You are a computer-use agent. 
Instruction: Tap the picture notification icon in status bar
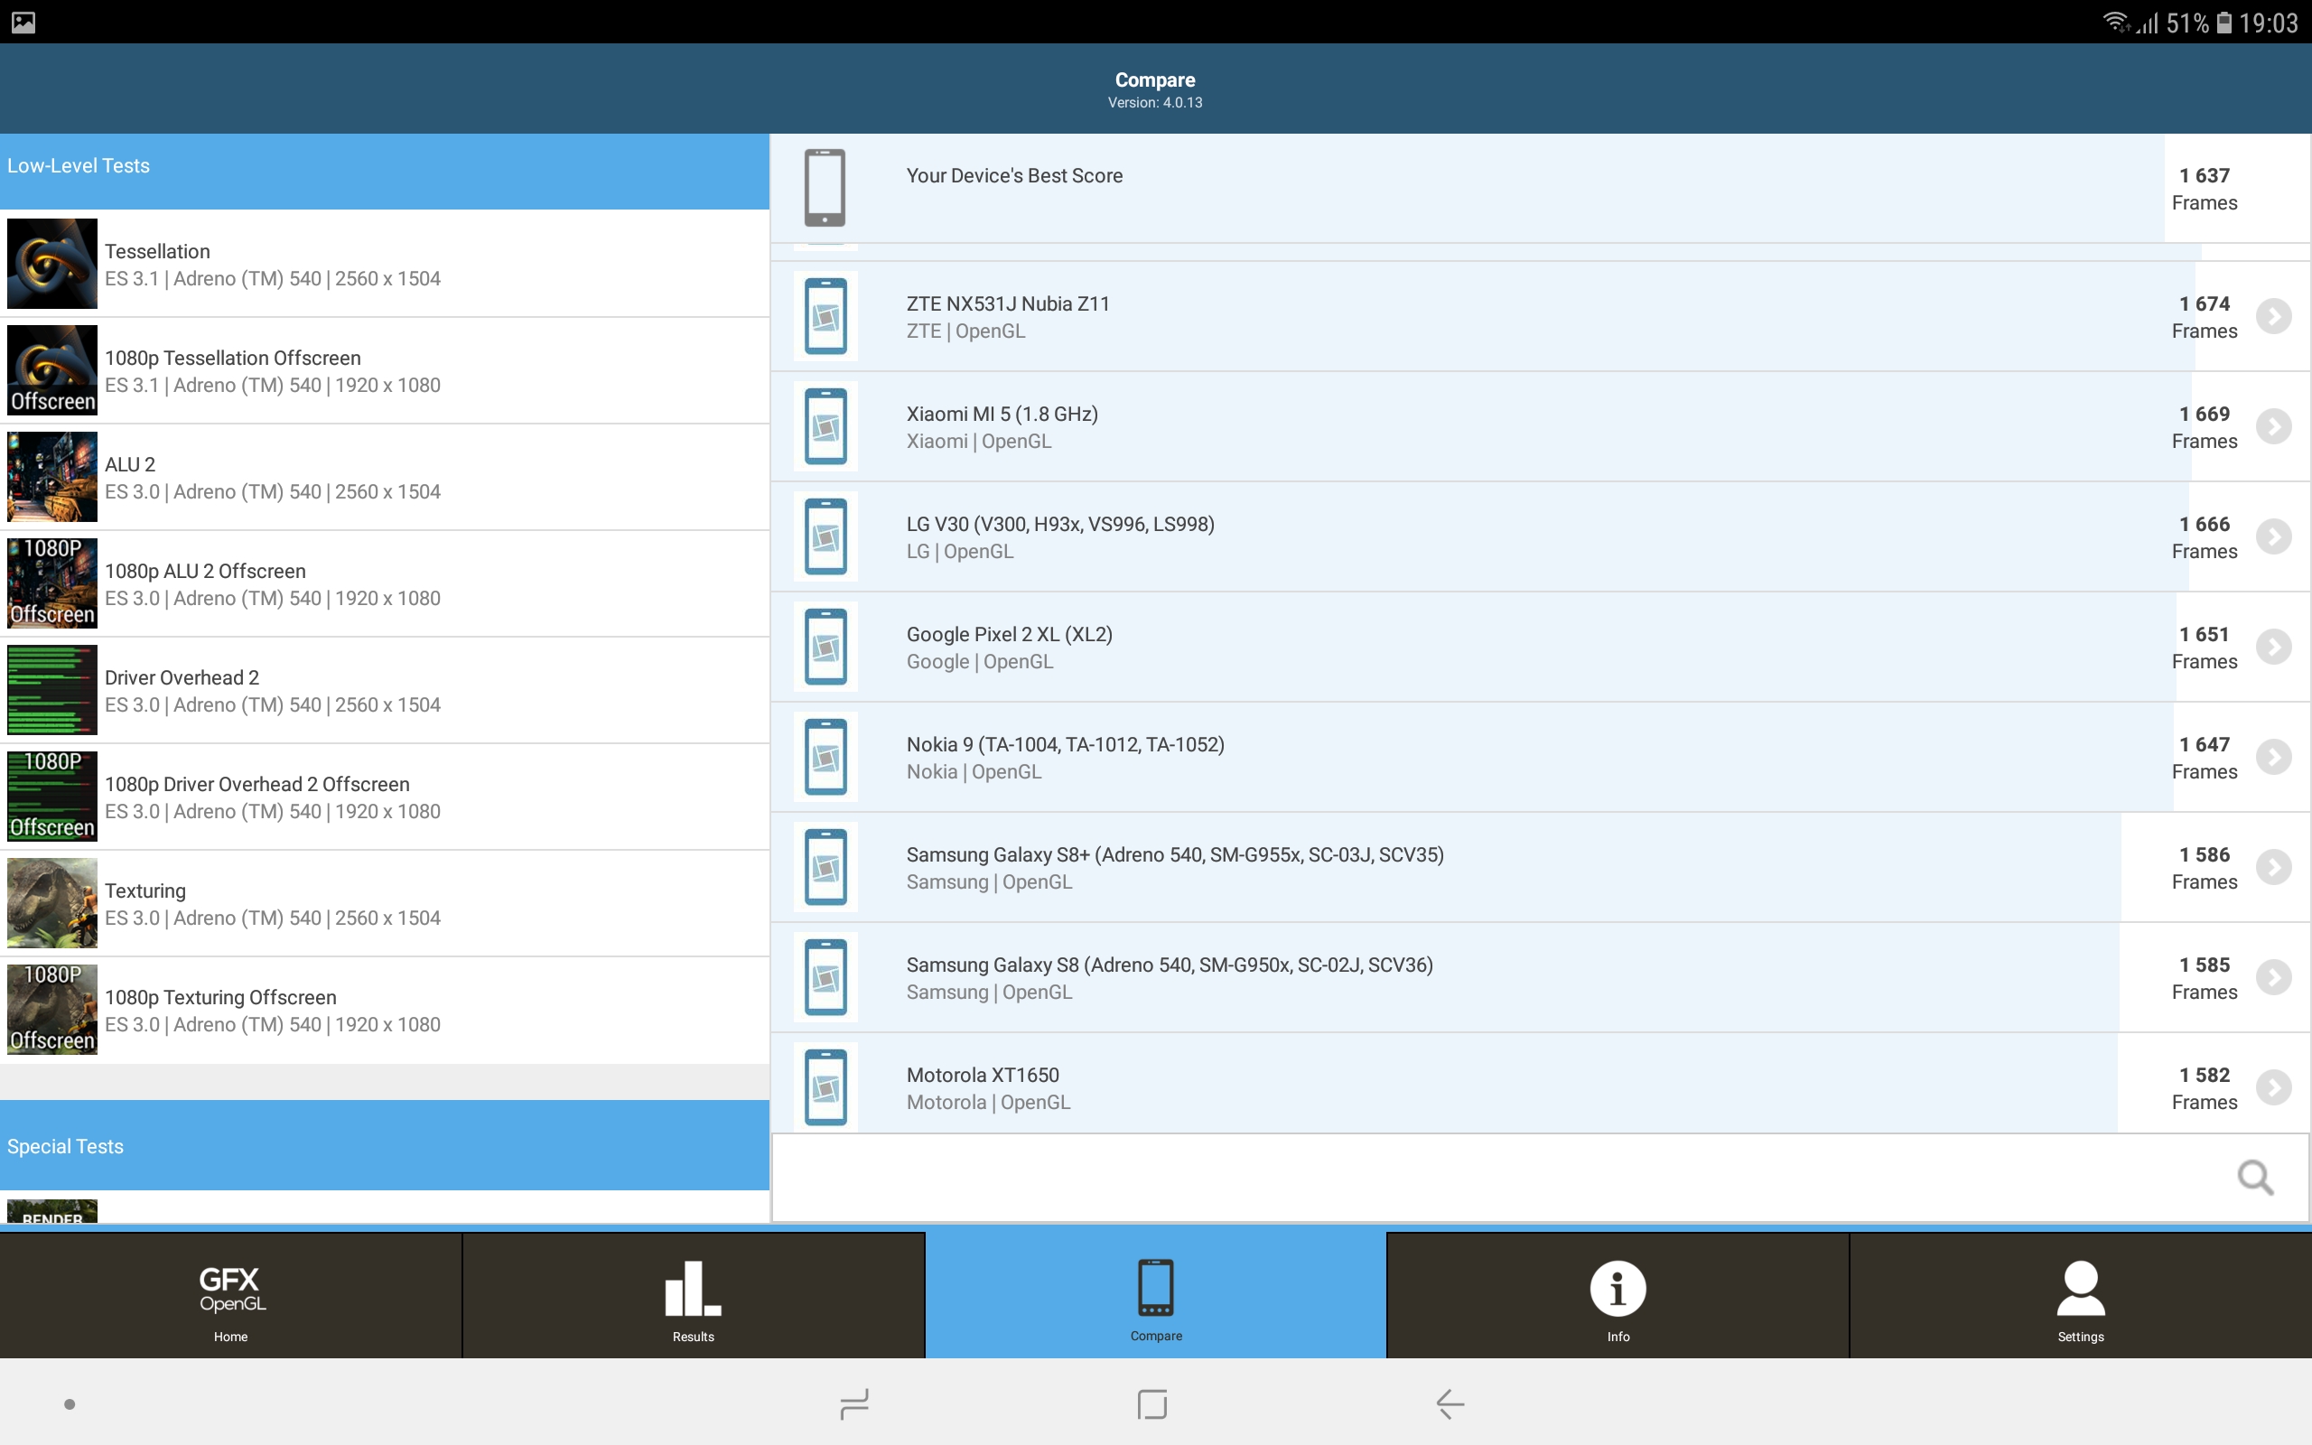pos(23,22)
